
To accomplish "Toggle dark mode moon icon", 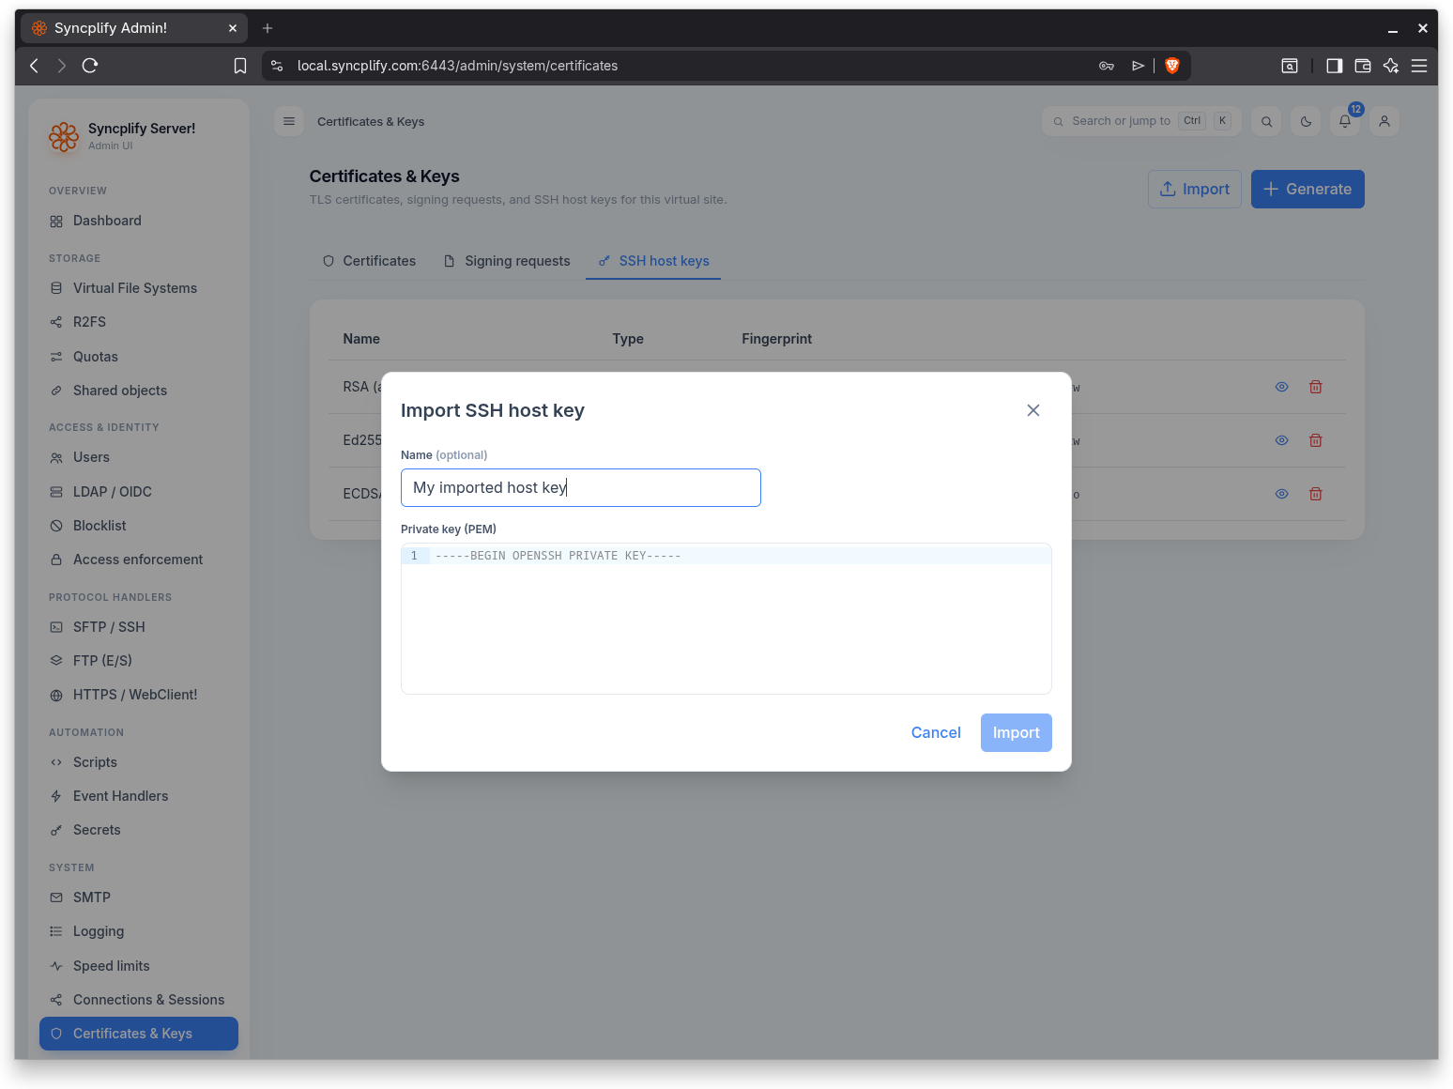I will click(x=1307, y=121).
